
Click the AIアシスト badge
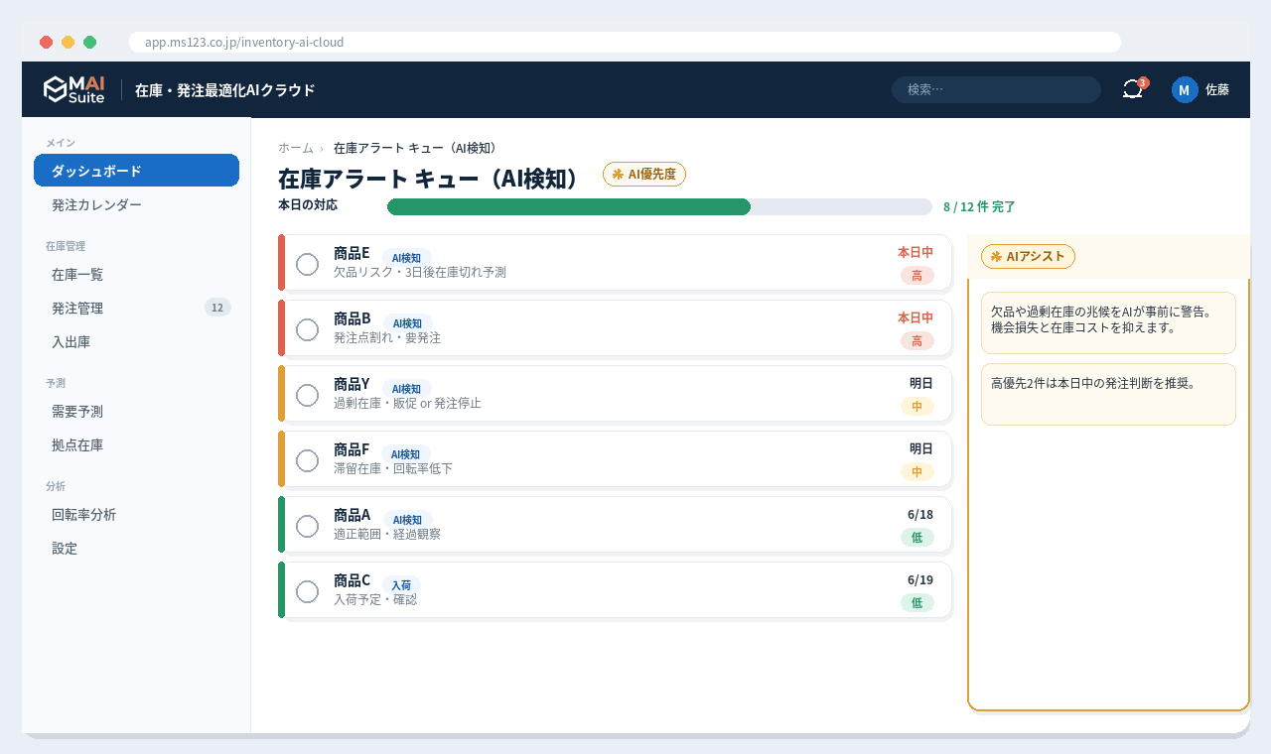pos(1028,256)
